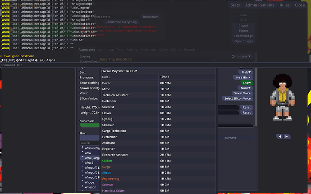Close the User Playtime Stats window
The image size is (311, 194).
pos(214,60)
